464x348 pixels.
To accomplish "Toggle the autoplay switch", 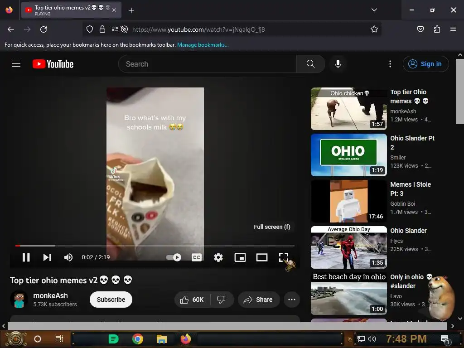I will (174, 257).
